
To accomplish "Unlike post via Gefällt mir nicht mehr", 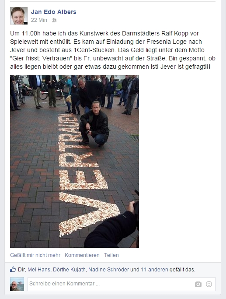I will click(35, 255).
